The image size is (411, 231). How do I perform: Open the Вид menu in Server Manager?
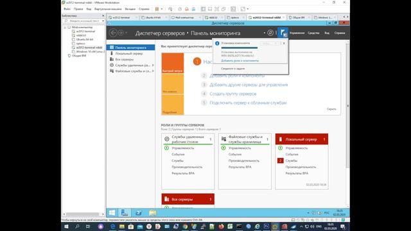pyautogui.click(x=327, y=33)
